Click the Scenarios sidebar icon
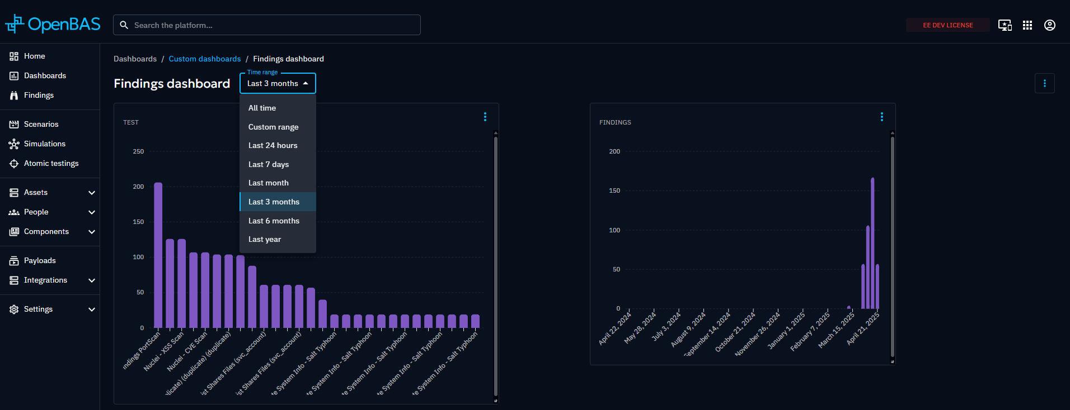The width and height of the screenshot is (1070, 410). (x=14, y=125)
